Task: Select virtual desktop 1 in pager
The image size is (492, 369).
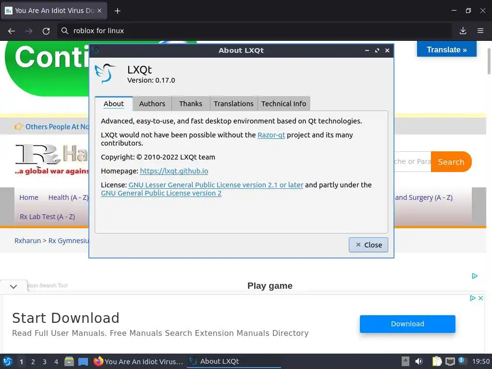Action: 21,362
